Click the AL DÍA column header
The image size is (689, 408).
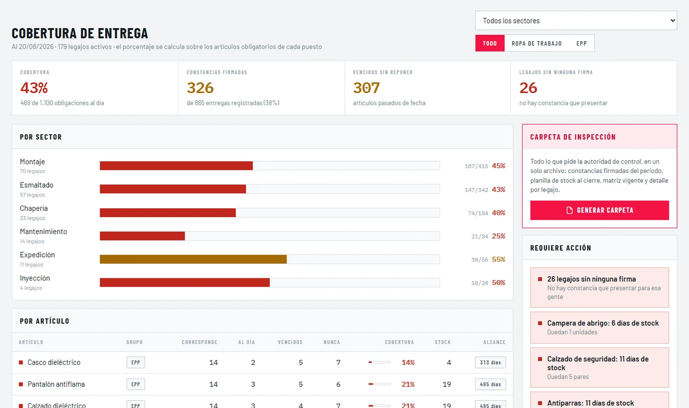pos(247,342)
